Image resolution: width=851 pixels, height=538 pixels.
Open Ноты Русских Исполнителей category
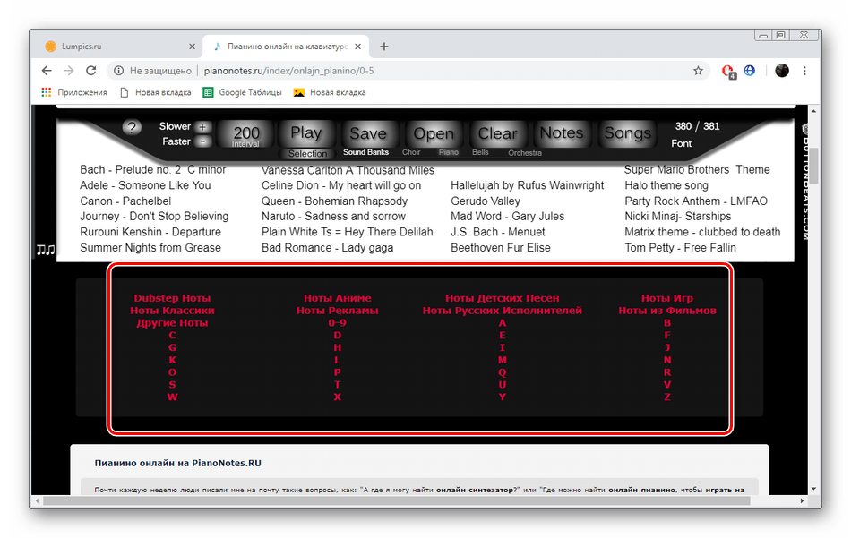[x=502, y=311]
